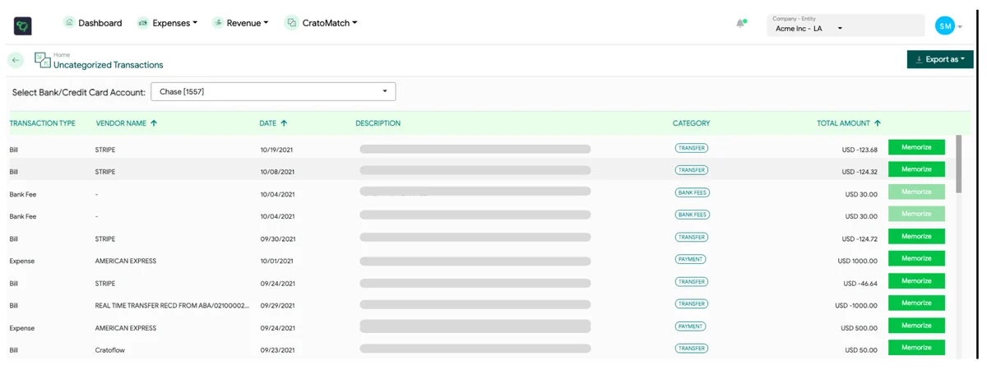Open notifications bell icon
Screen dimensions: 987x370
pyautogui.click(x=740, y=24)
